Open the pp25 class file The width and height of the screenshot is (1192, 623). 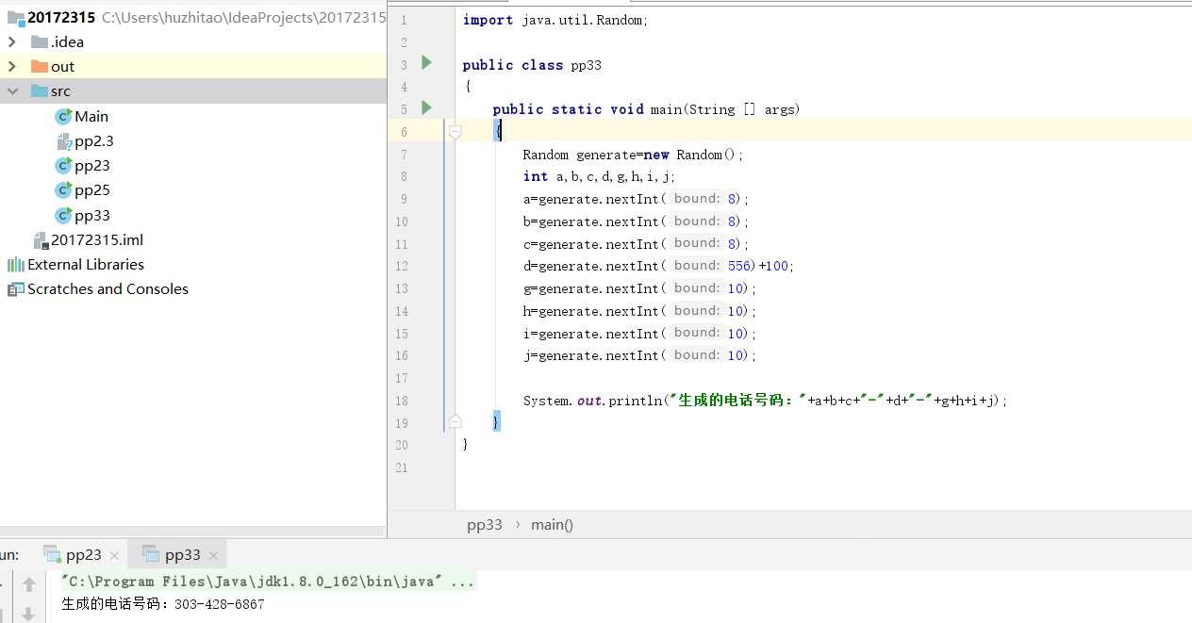point(92,189)
